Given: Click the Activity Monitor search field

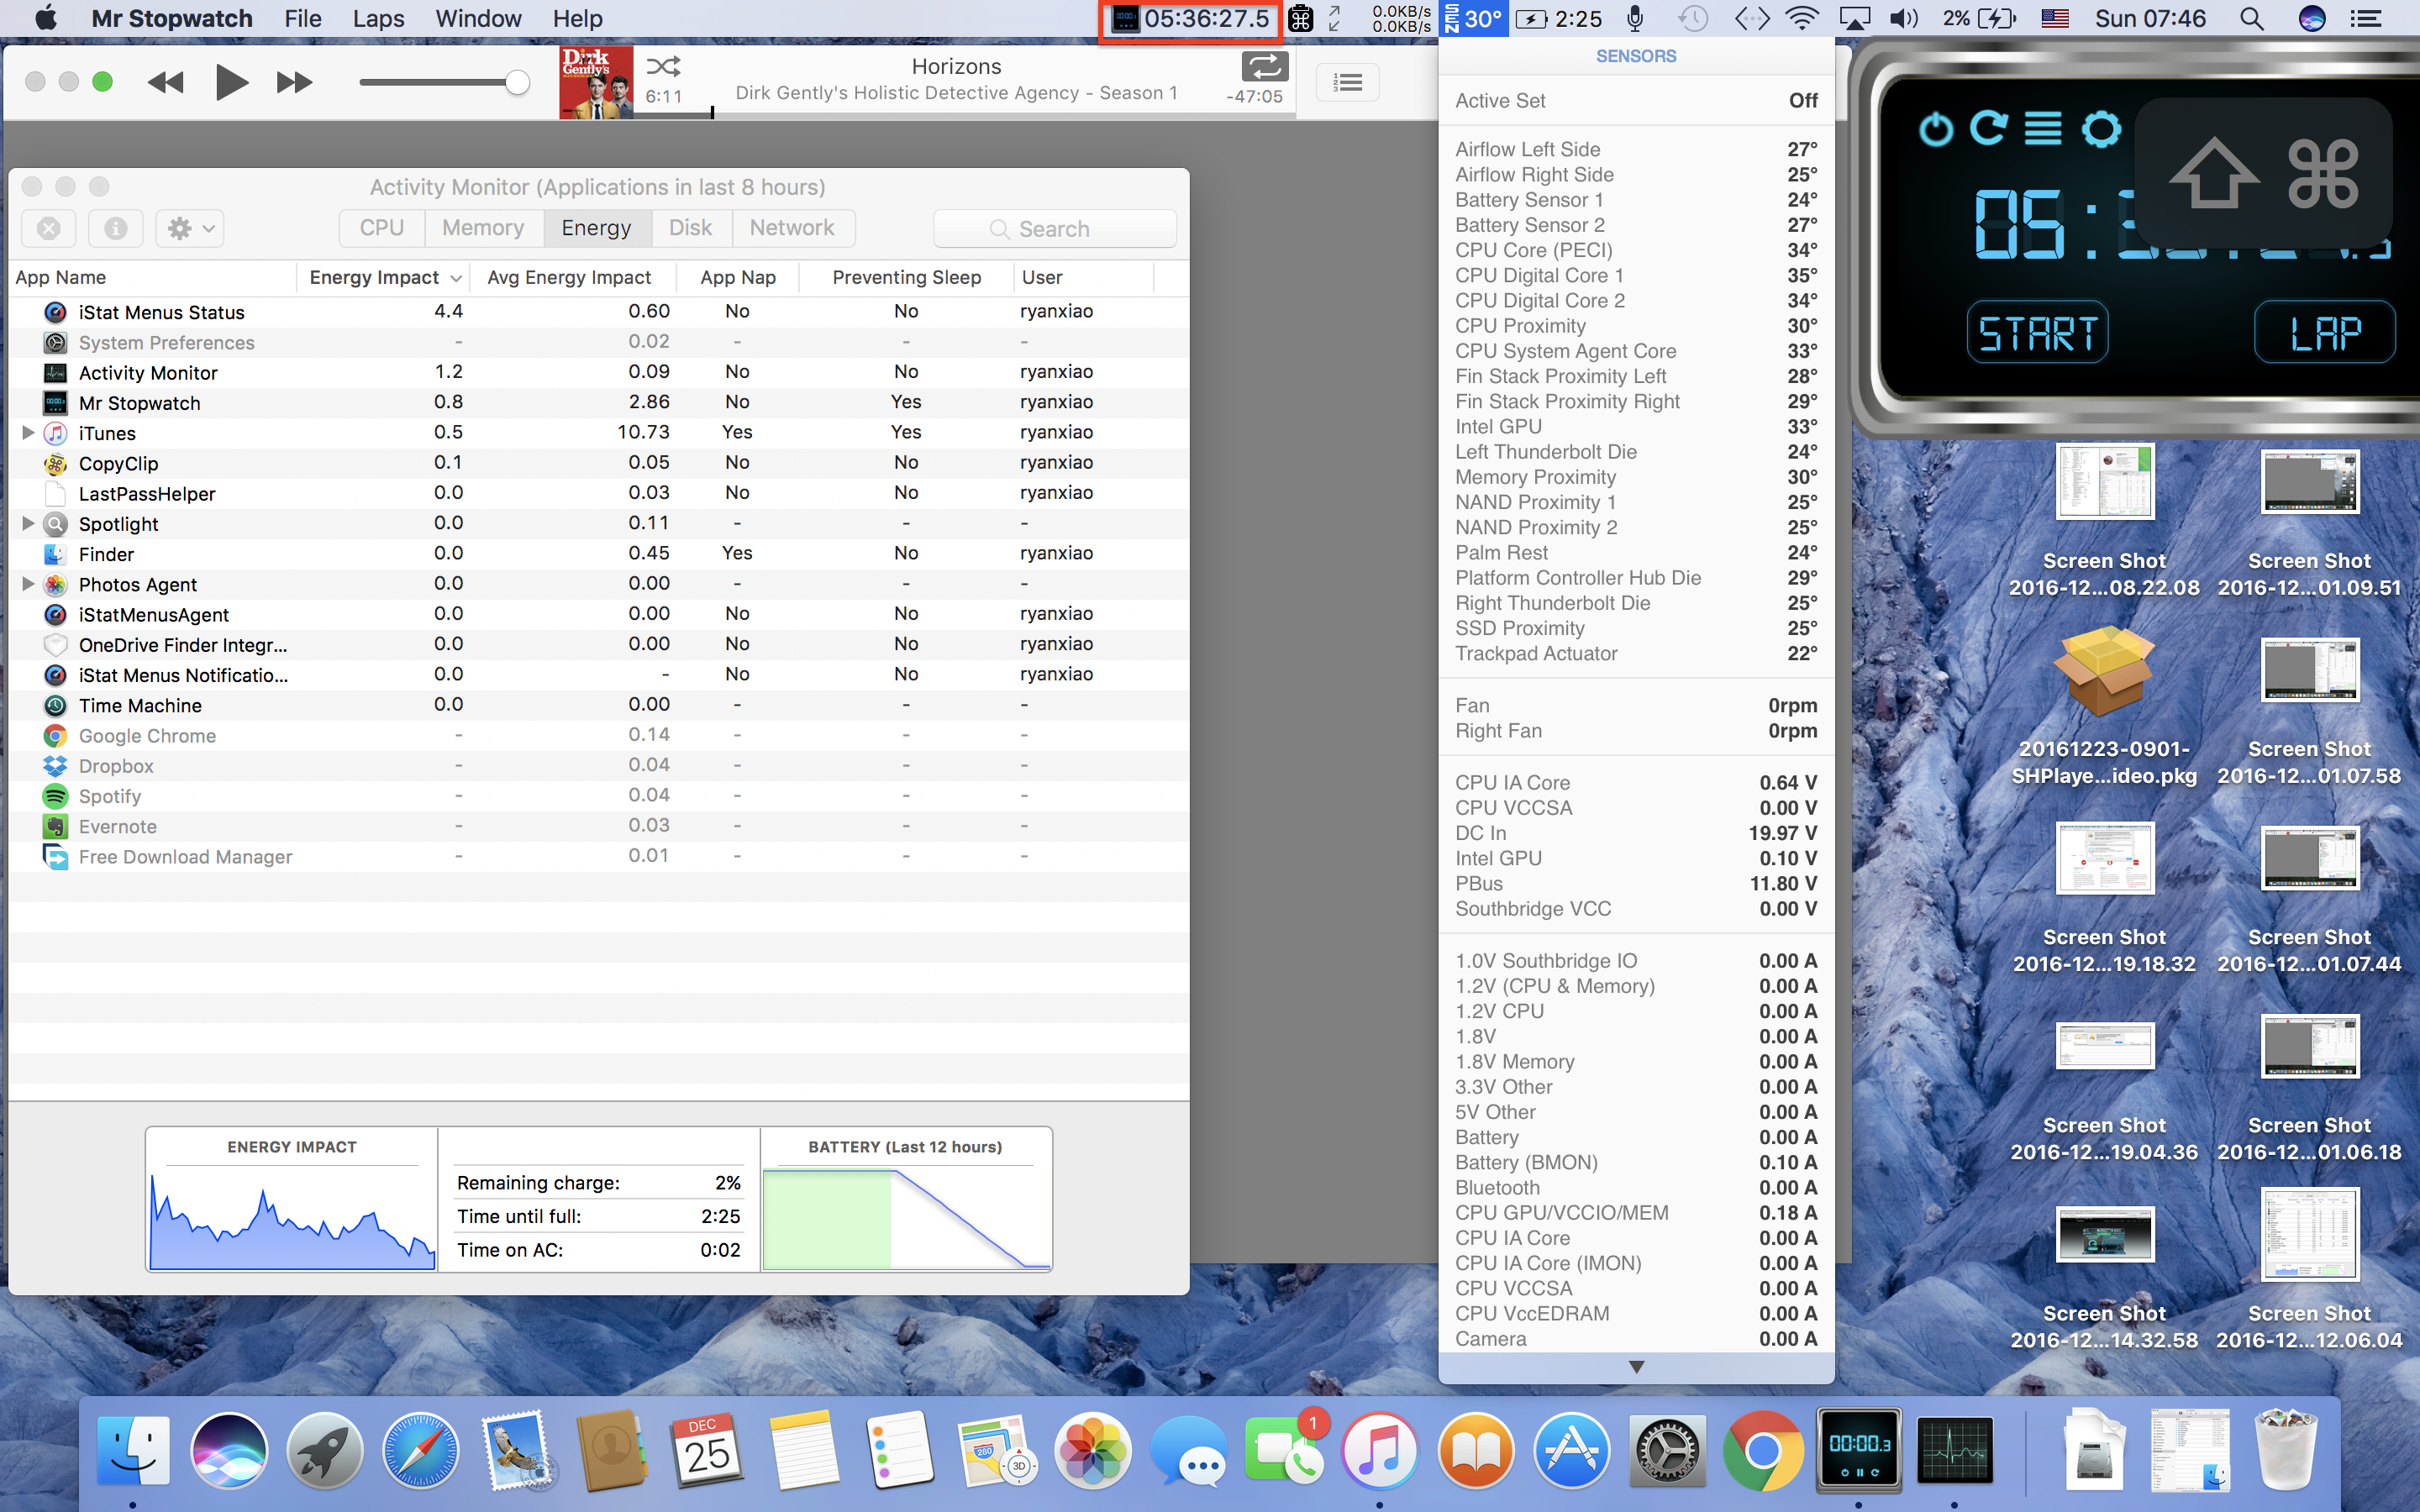Looking at the screenshot, I should [x=1054, y=229].
